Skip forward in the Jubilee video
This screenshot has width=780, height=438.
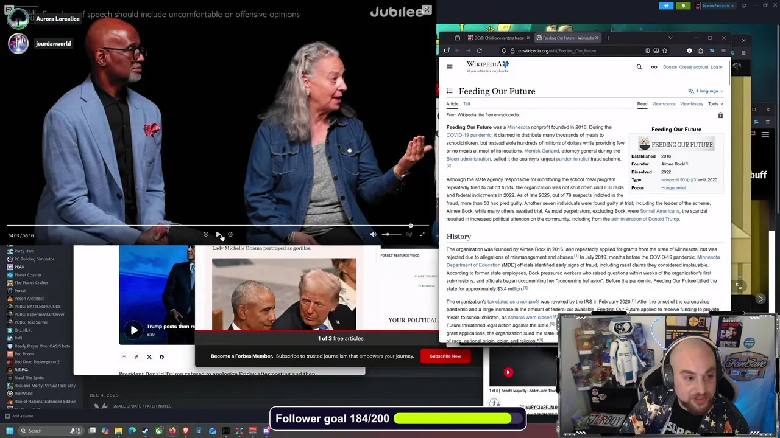coord(230,234)
